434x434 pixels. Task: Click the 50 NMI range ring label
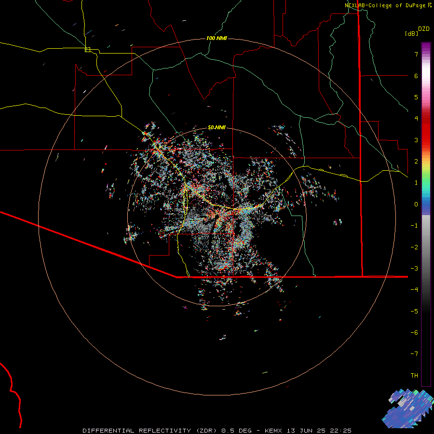[x=217, y=128]
